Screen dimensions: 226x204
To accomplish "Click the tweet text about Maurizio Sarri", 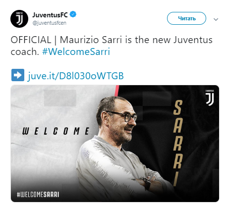I will [112, 46].
